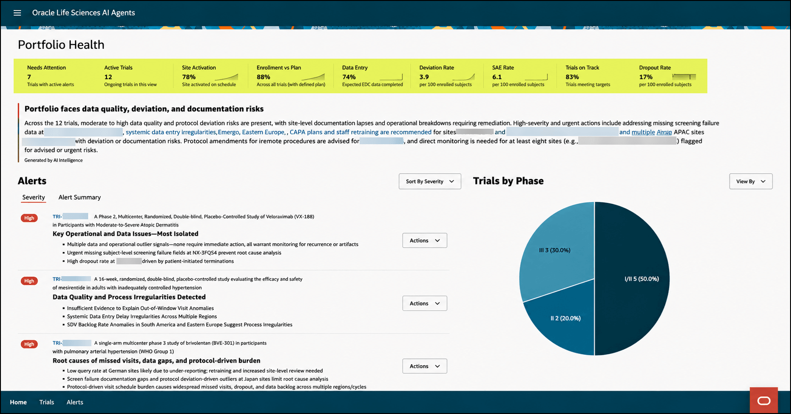Click the SAE Rate trend sparkline
The image size is (791, 414).
click(x=536, y=77)
